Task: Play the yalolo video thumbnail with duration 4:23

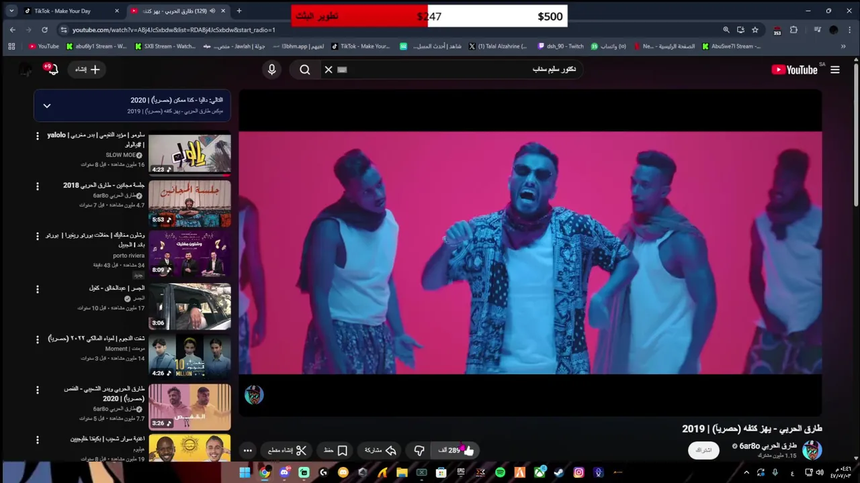Action: pyautogui.click(x=189, y=154)
